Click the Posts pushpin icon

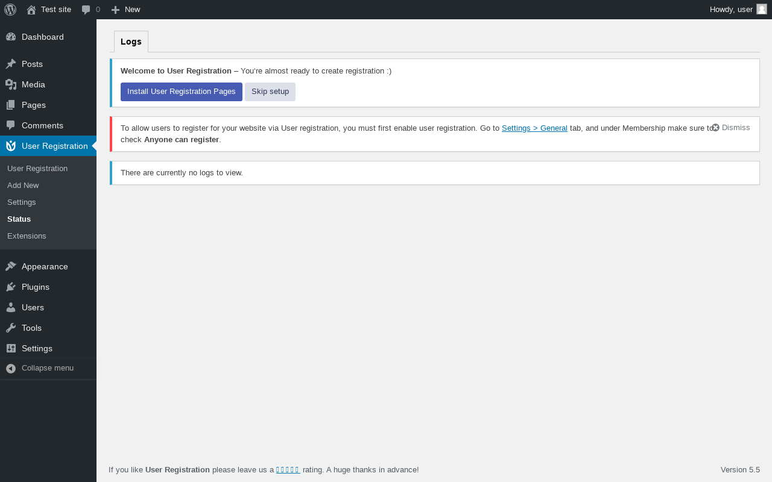(11, 64)
